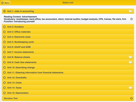Click the Unit 15: Depreciation title
The width and height of the screenshot is (136, 102).
tap(18, 93)
